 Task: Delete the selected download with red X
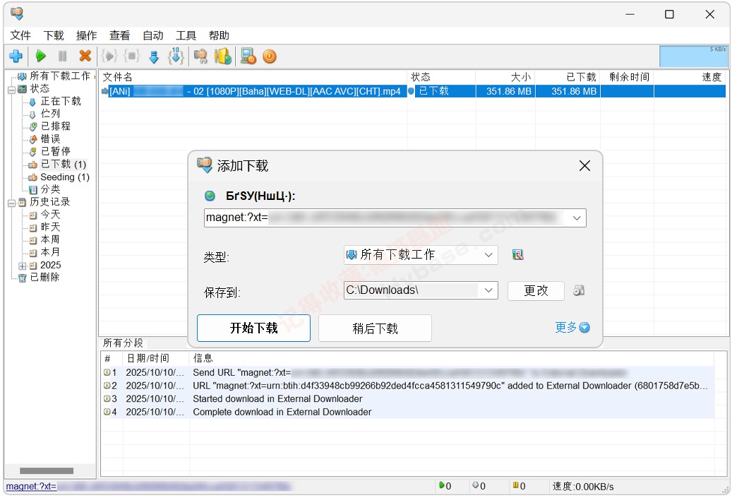pyautogui.click(x=85, y=57)
